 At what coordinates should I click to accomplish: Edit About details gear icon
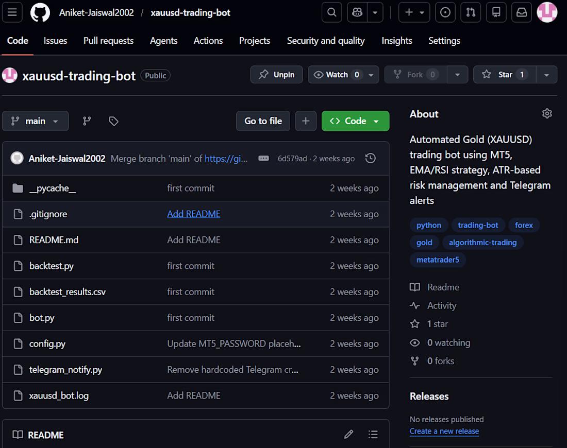[x=547, y=114]
